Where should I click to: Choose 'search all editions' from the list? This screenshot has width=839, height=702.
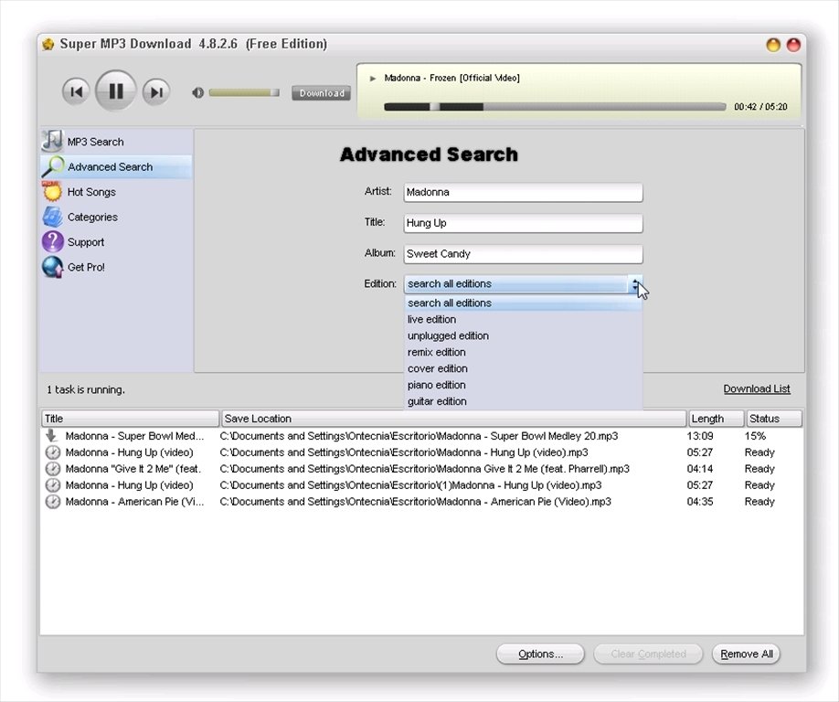coord(523,303)
